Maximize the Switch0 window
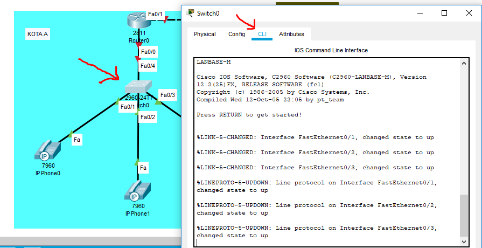482x248 pixels. 444,13
